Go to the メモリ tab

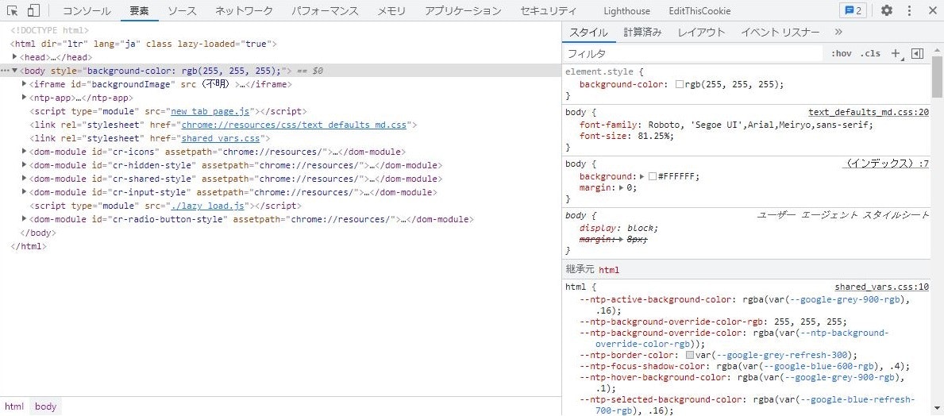tap(391, 11)
